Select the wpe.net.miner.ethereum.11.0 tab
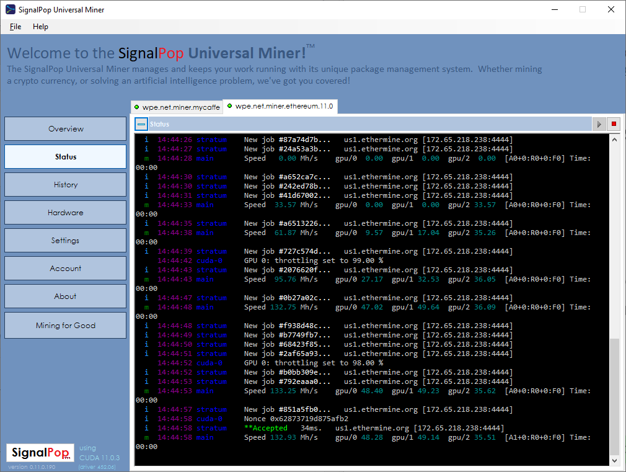Viewport: 626px width, 472px height. [280, 106]
